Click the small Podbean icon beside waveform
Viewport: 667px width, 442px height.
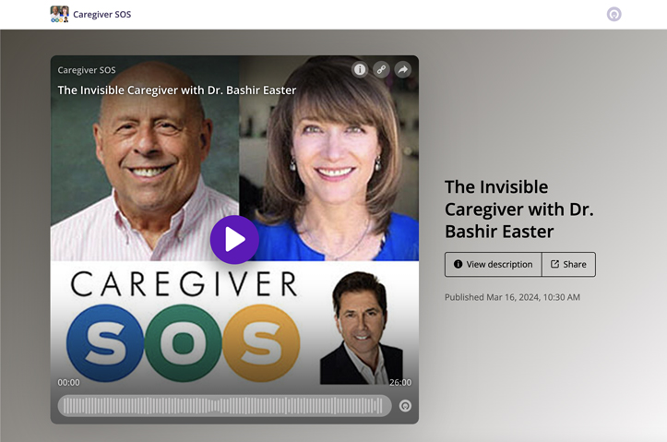pyautogui.click(x=405, y=406)
